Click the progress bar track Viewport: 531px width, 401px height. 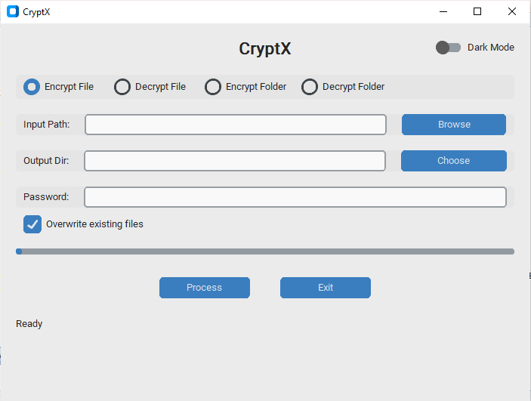pyautogui.click(x=265, y=251)
